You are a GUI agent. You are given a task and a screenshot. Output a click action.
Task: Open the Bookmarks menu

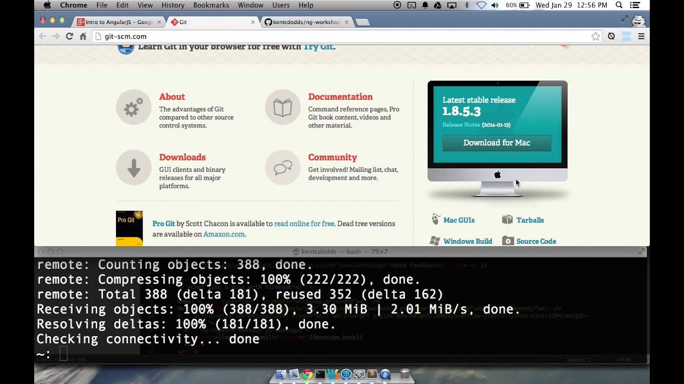click(x=211, y=5)
